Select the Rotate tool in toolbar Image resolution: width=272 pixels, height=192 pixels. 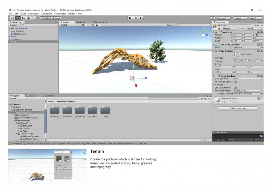[x=23, y=18]
